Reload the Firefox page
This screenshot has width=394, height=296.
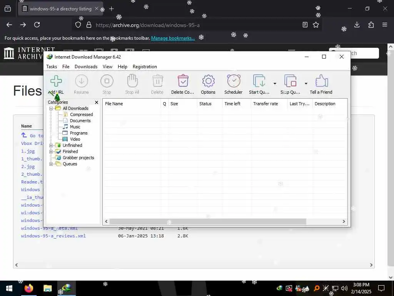click(37, 25)
